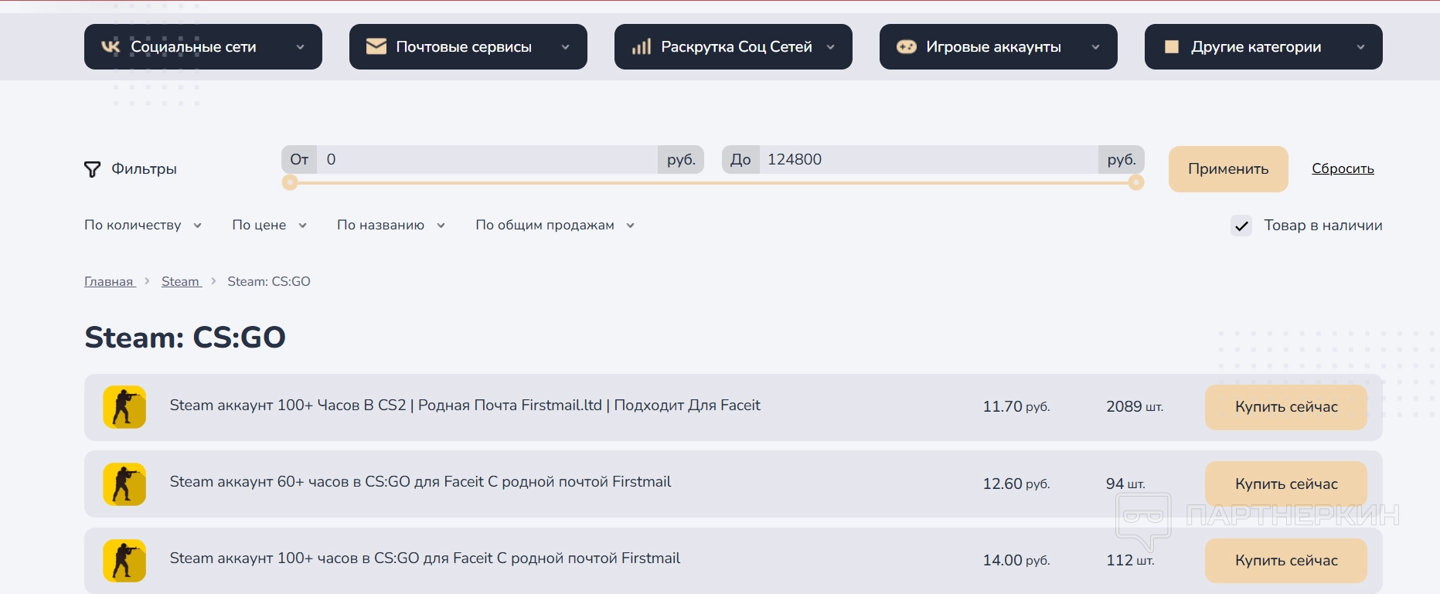This screenshot has width=1440, height=594.
Task: Click CS icon of 100+ Часов CS2 listing
Action: pos(124,407)
